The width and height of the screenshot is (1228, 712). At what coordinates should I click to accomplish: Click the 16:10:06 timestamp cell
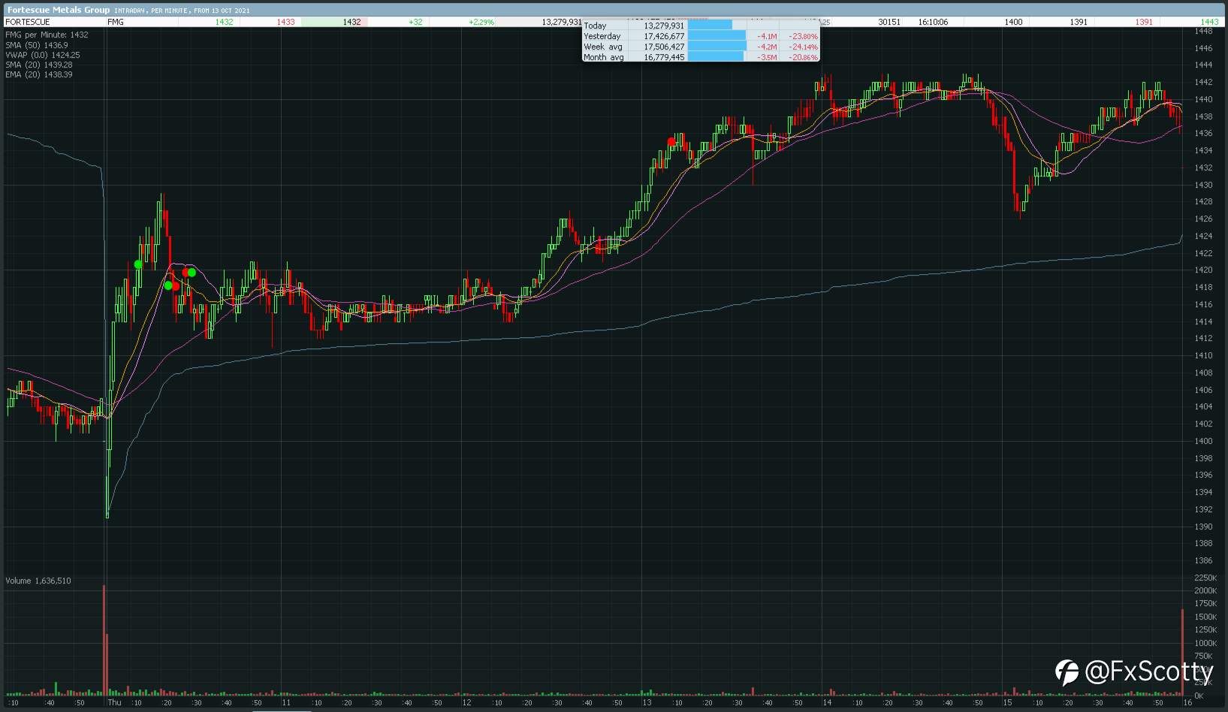(933, 22)
